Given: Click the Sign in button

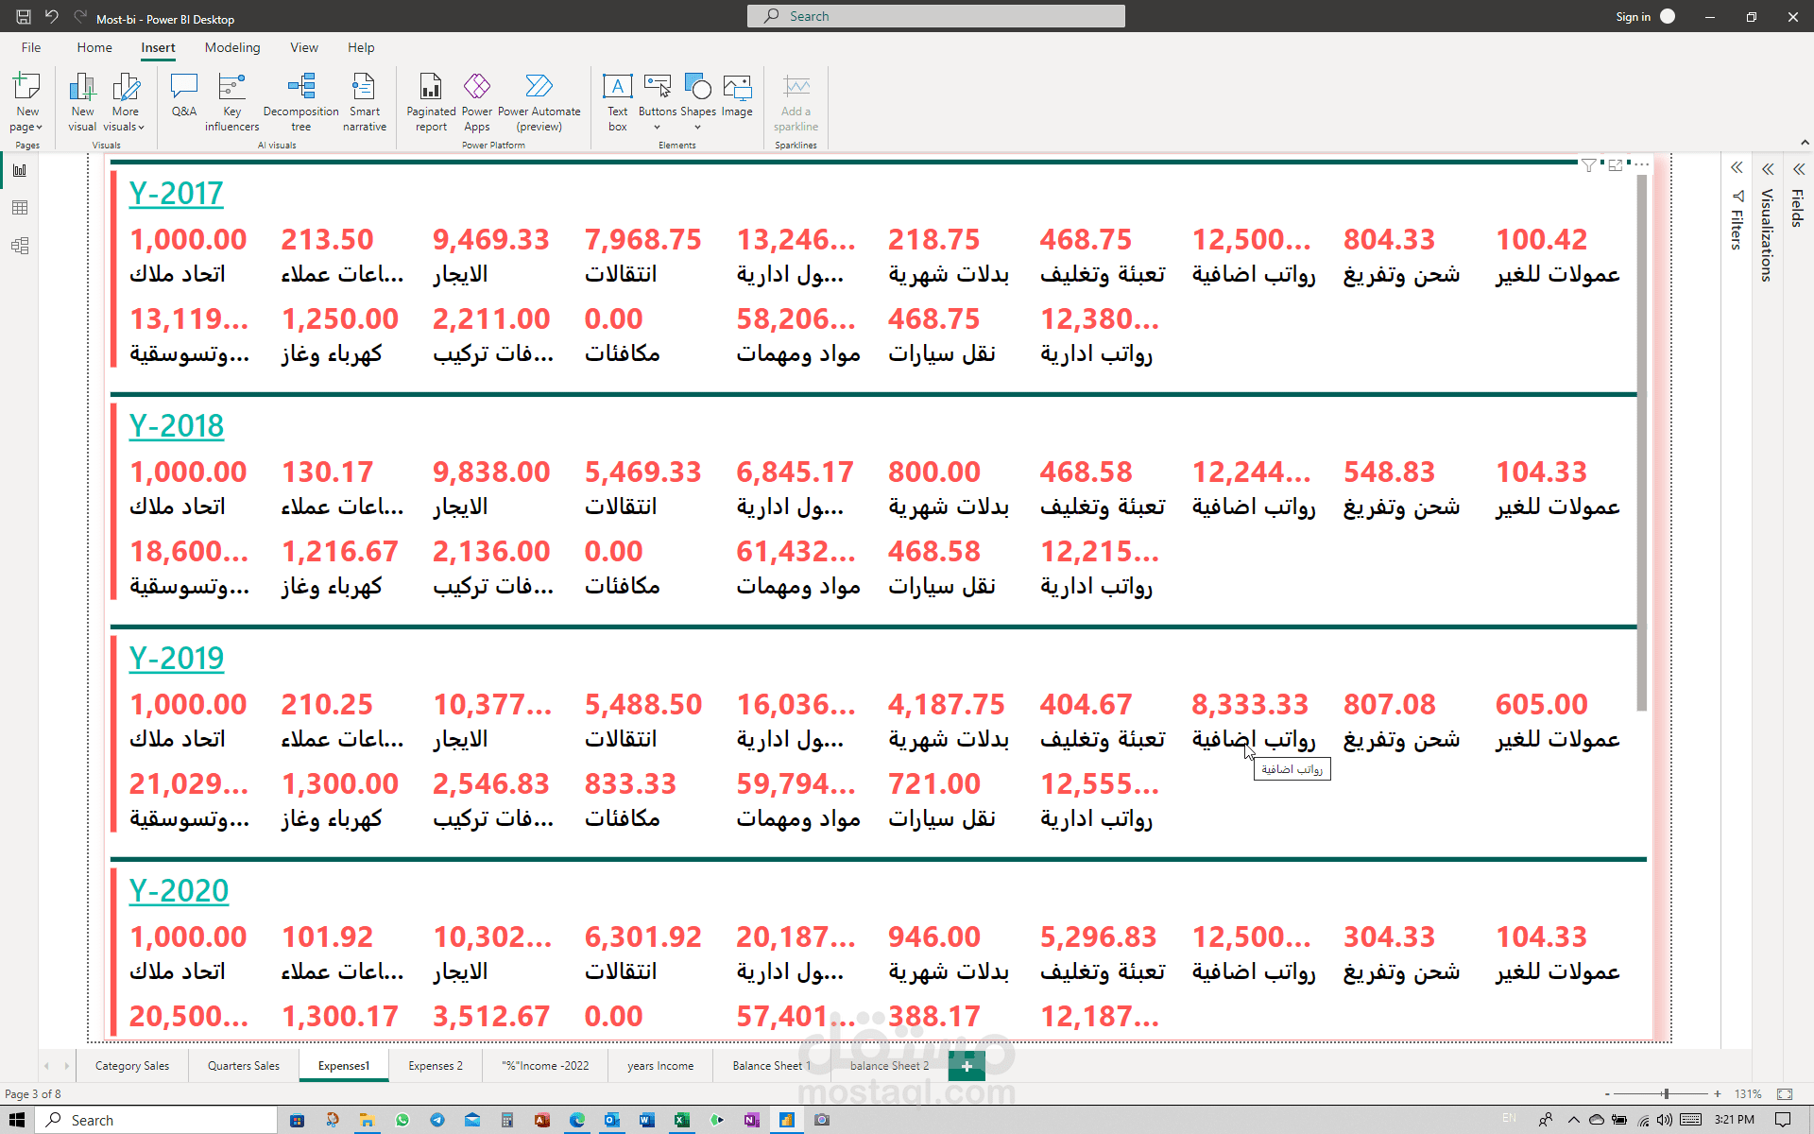Looking at the screenshot, I should pyautogui.click(x=1633, y=16).
